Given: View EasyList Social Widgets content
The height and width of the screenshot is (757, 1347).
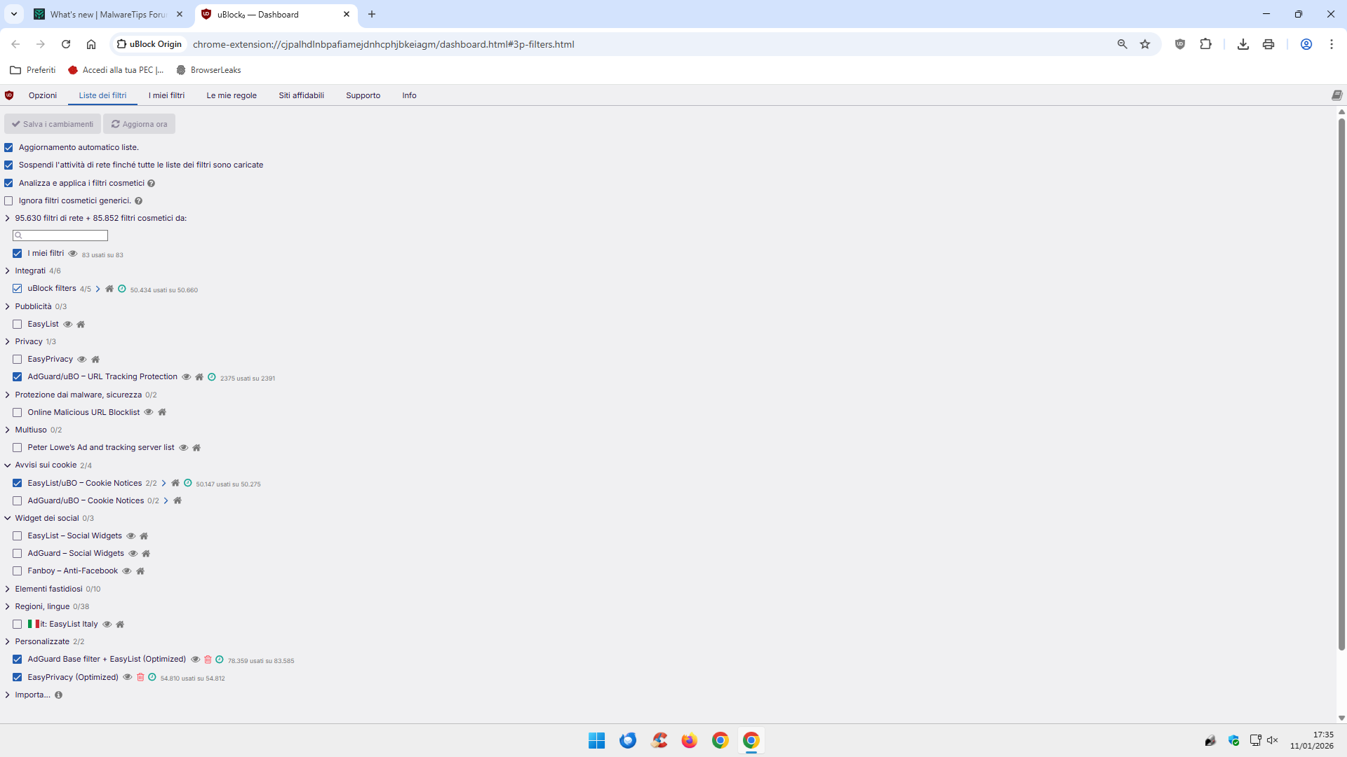Looking at the screenshot, I should (x=131, y=536).
